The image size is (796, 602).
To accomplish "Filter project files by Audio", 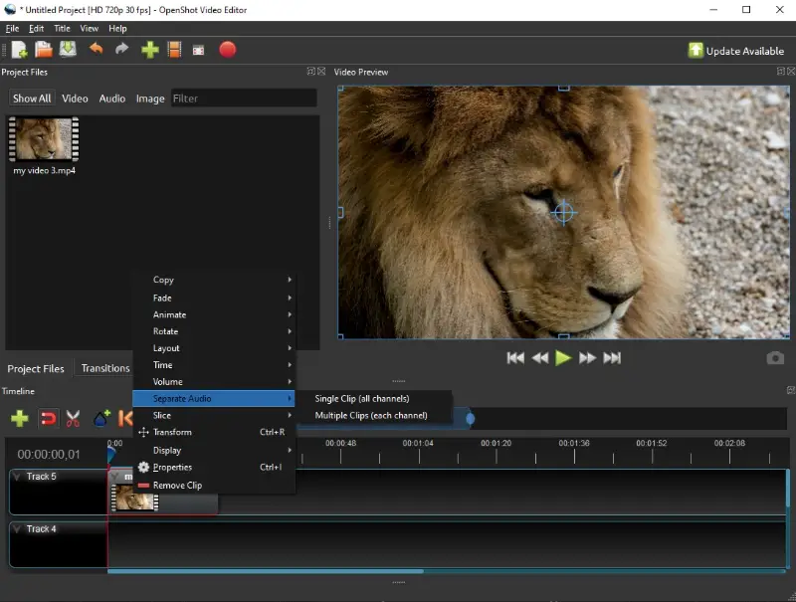I will pyautogui.click(x=112, y=99).
